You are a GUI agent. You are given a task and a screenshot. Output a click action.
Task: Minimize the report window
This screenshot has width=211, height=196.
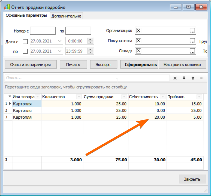click(x=176, y=7)
